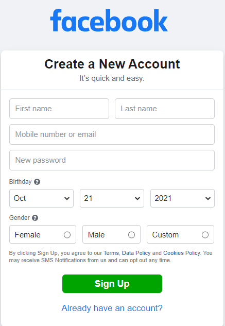
Task: Click the Create a New Account heading
Action: pyautogui.click(x=112, y=64)
